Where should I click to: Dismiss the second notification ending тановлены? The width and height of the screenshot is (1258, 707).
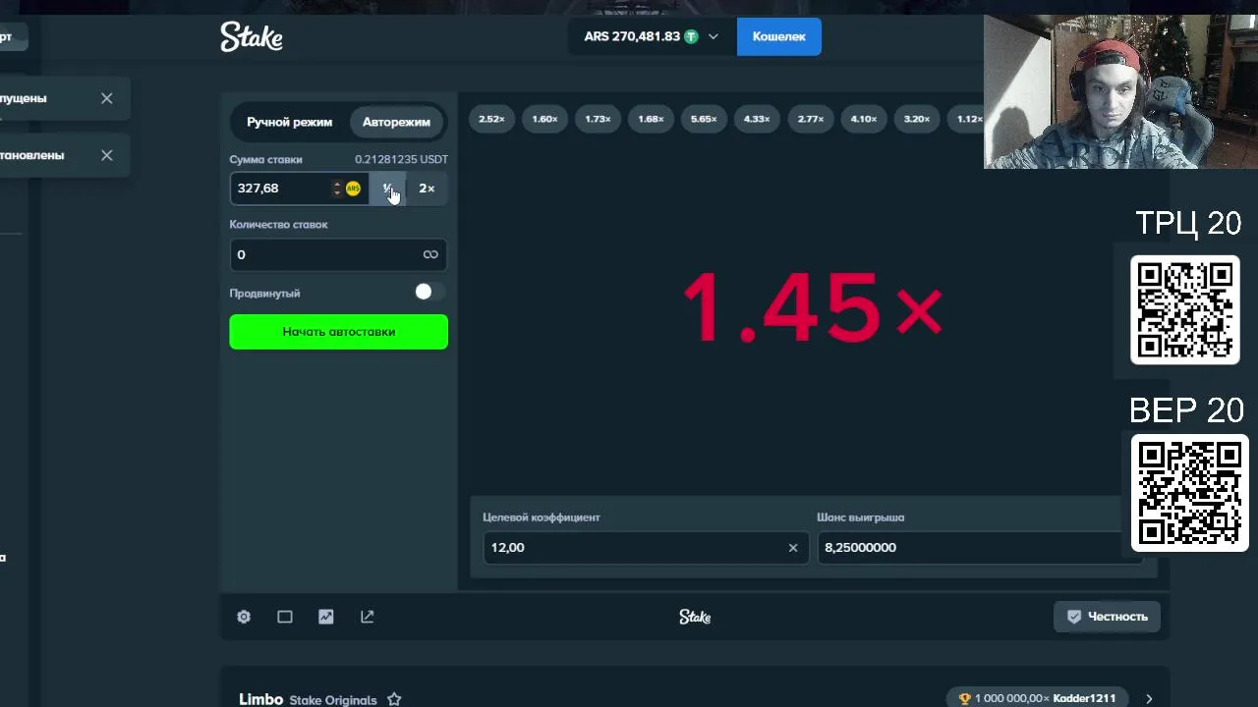(x=107, y=155)
